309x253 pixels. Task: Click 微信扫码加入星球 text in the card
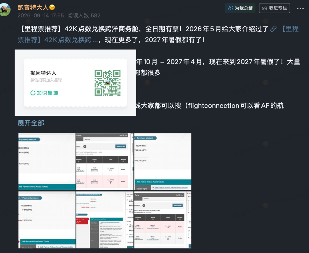pyautogui.click(x=46, y=80)
